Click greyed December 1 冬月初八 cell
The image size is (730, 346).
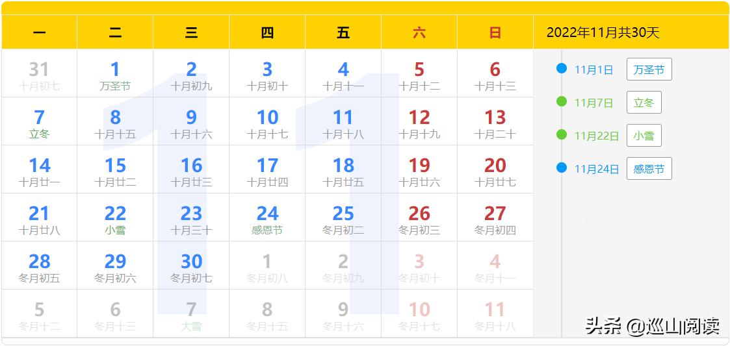tap(267, 266)
